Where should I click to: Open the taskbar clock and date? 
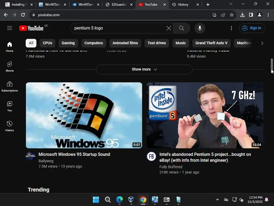tap(255, 200)
